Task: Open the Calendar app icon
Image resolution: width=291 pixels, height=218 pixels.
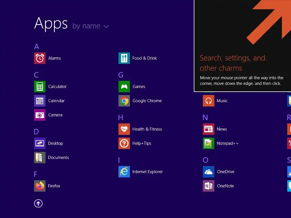Action: (x=40, y=101)
